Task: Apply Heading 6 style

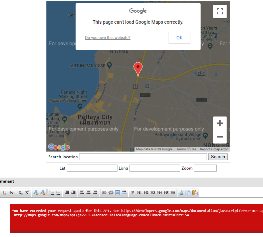Action: tap(173, 193)
